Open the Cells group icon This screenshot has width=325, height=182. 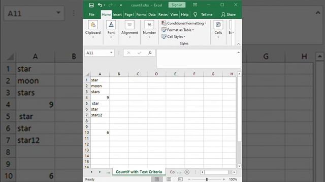[218, 25]
